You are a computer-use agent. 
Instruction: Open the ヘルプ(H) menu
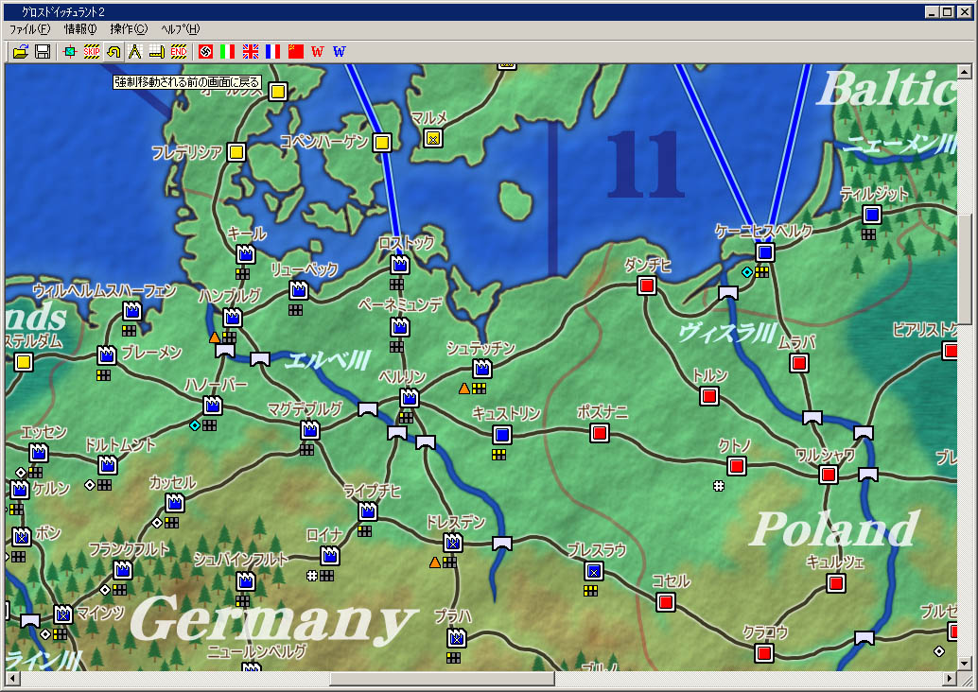tap(181, 29)
